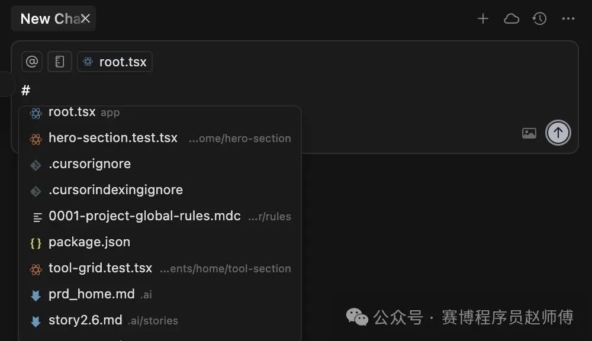Close the New Chat tab

[x=85, y=18]
